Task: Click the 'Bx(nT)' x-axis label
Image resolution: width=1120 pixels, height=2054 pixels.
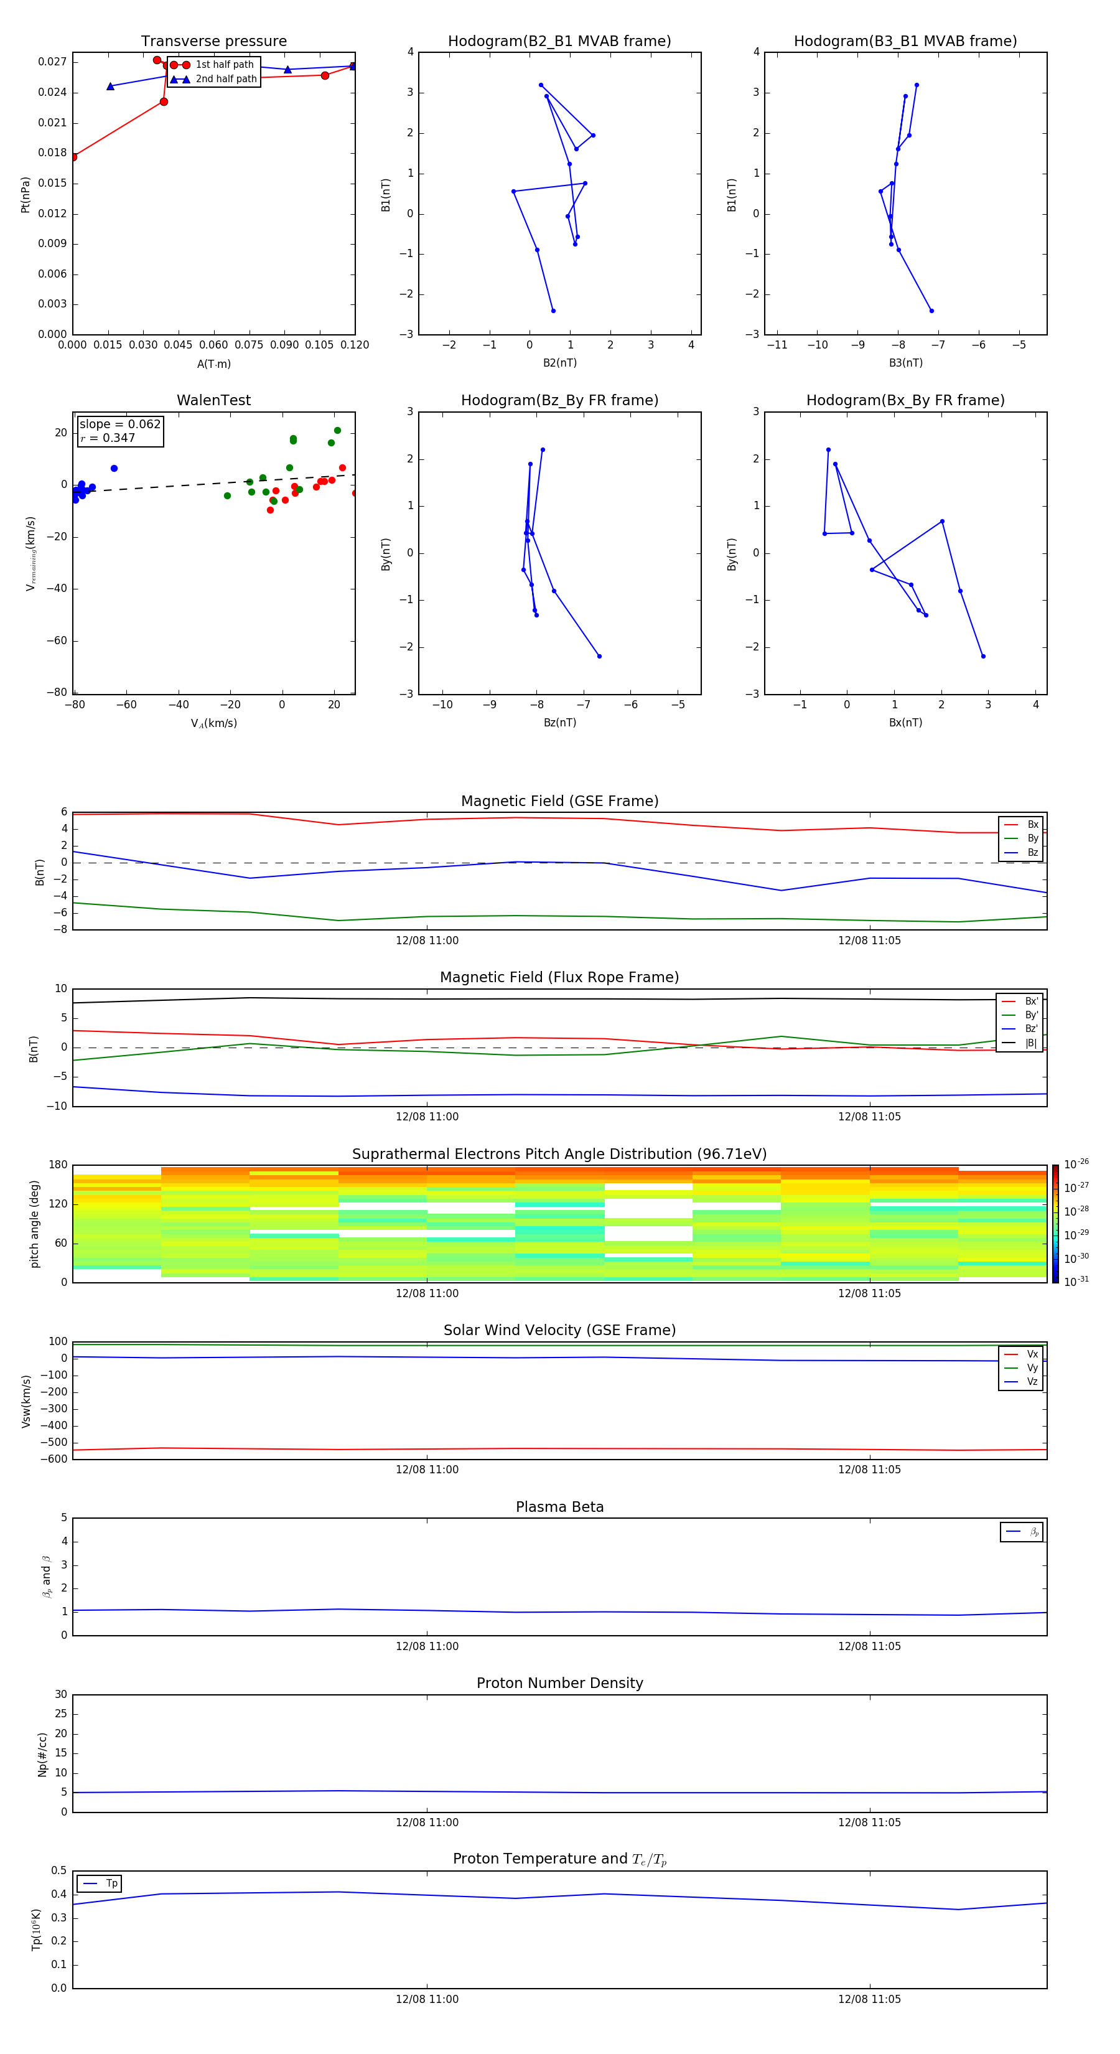Action: [x=905, y=723]
